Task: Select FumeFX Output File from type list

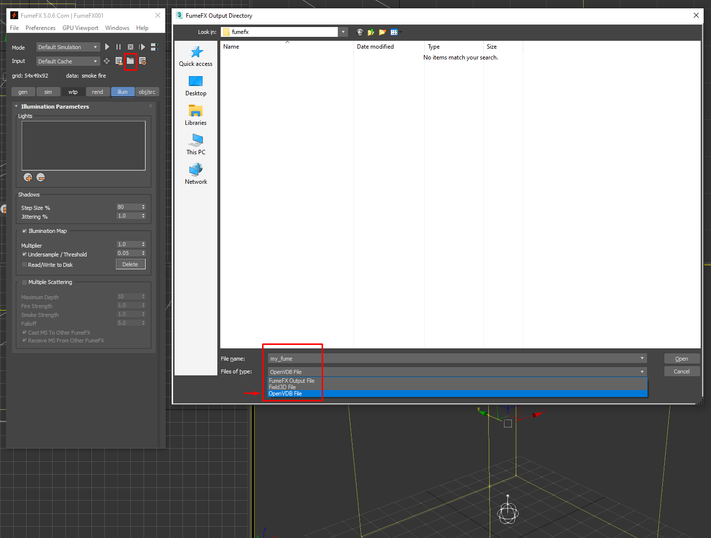Action: click(292, 381)
